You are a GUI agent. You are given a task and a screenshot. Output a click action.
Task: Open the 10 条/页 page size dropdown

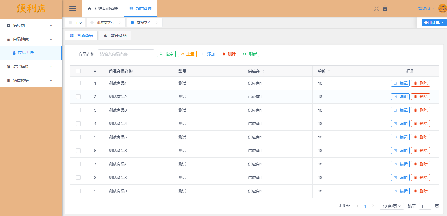(x=391, y=206)
